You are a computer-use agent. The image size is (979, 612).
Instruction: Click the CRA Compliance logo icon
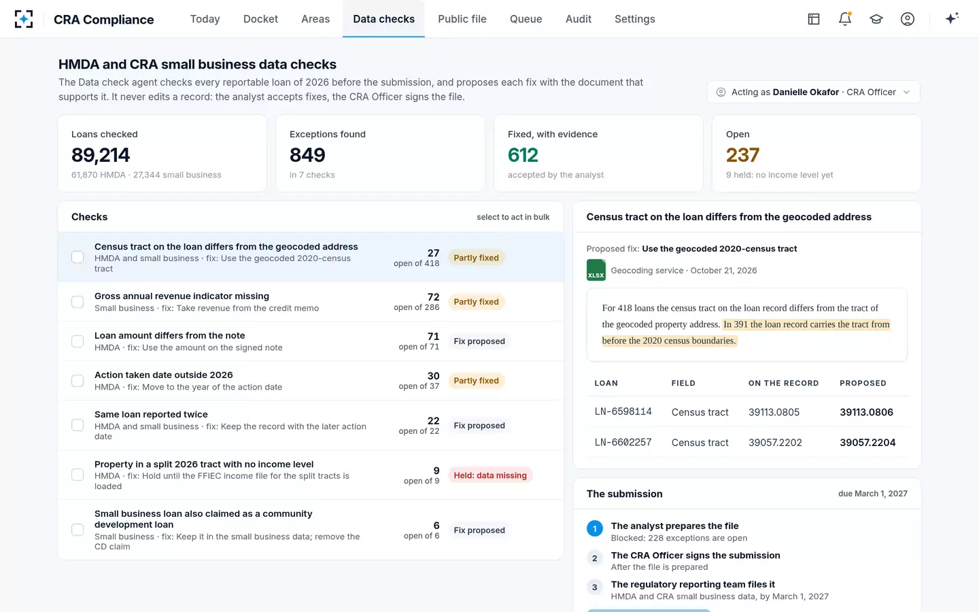24,19
